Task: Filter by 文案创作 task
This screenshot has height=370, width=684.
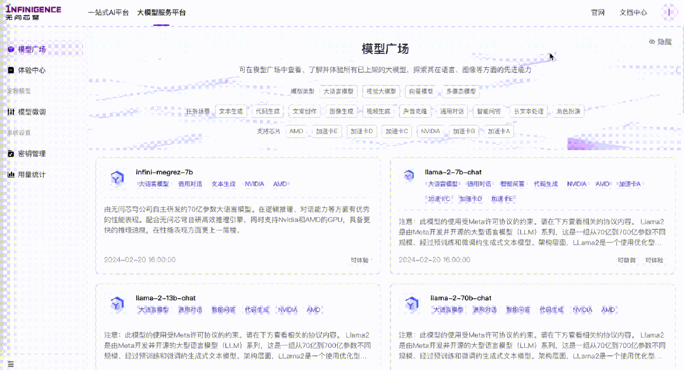Action: [x=304, y=112]
